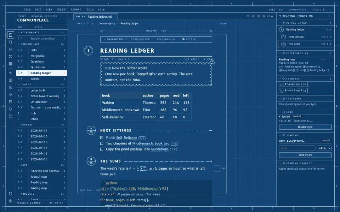The width and height of the screenshot is (340, 212).
Task: Open the activity pulse icon in sidebar
Action: pyautogui.click(x=10, y=73)
